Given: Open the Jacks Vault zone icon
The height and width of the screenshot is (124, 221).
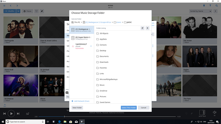Looking at the screenshot, I should pyautogui.click(x=202, y=113).
